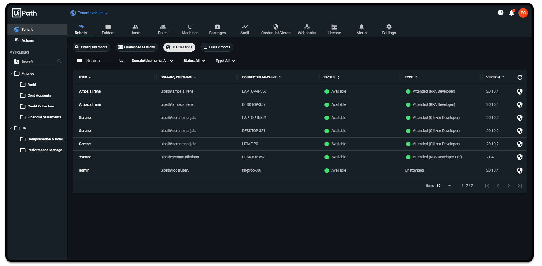542x266 pixels.
Task: Click the Tenant globe icon in header
Action: click(x=73, y=13)
